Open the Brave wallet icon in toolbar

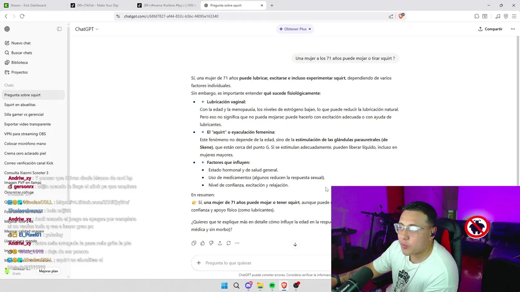[x=485, y=16]
